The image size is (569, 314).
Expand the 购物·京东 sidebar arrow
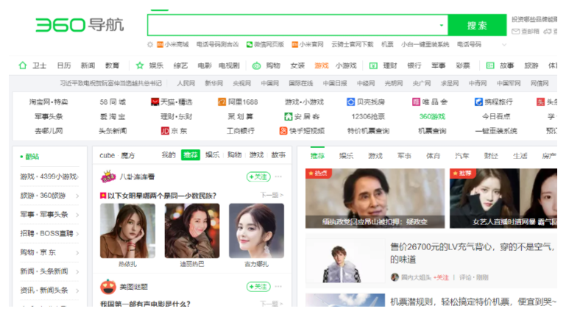[x=77, y=253]
